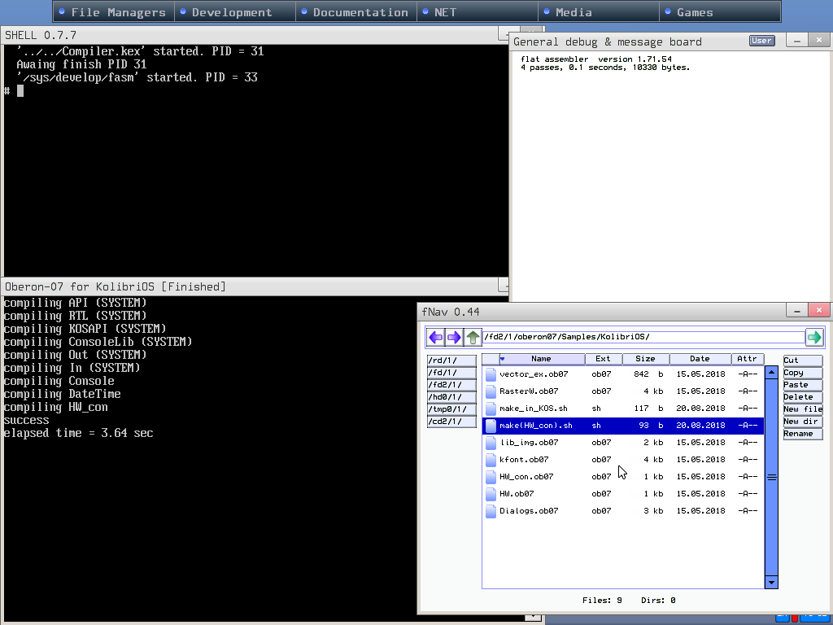Click the HW_con.ob07 file icon

(x=491, y=477)
